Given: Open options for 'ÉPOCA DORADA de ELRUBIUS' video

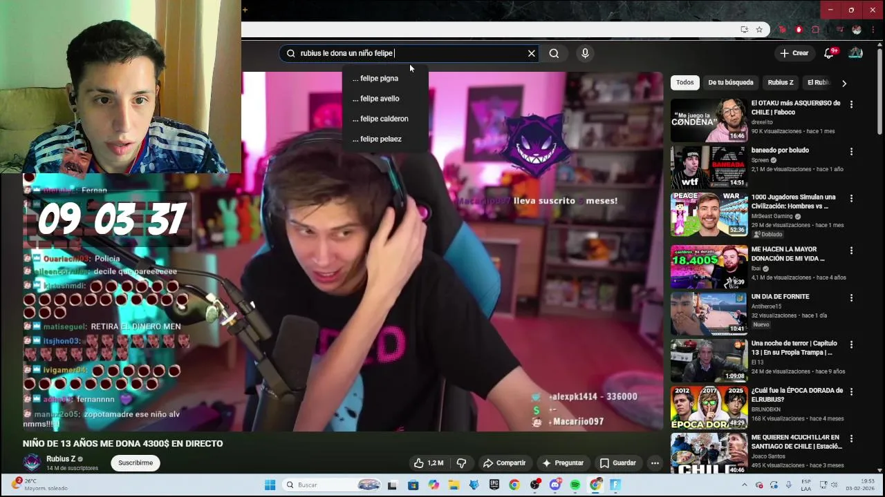Looking at the screenshot, I should (851, 391).
